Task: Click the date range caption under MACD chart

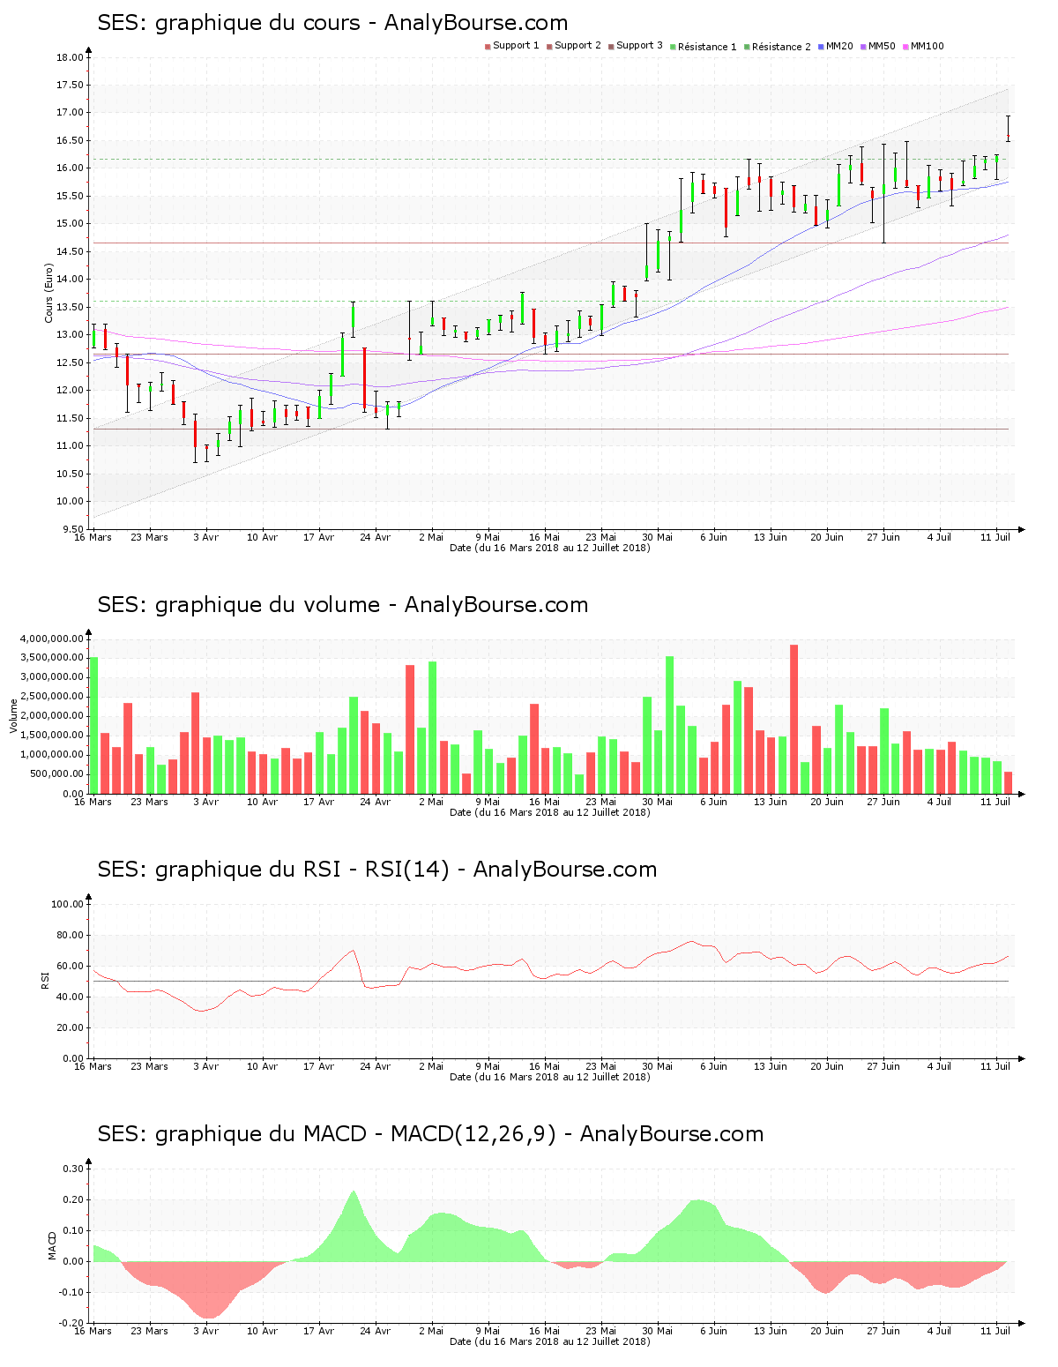Action: tap(550, 1341)
